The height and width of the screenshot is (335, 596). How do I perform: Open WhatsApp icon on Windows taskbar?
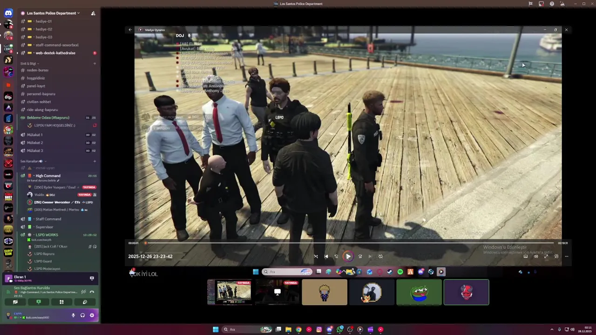coord(339,329)
